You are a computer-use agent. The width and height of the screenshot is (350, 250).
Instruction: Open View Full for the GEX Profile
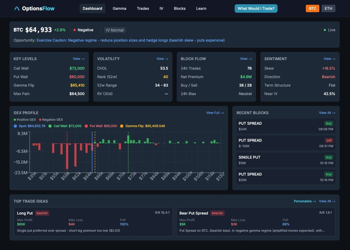pos(215,113)
